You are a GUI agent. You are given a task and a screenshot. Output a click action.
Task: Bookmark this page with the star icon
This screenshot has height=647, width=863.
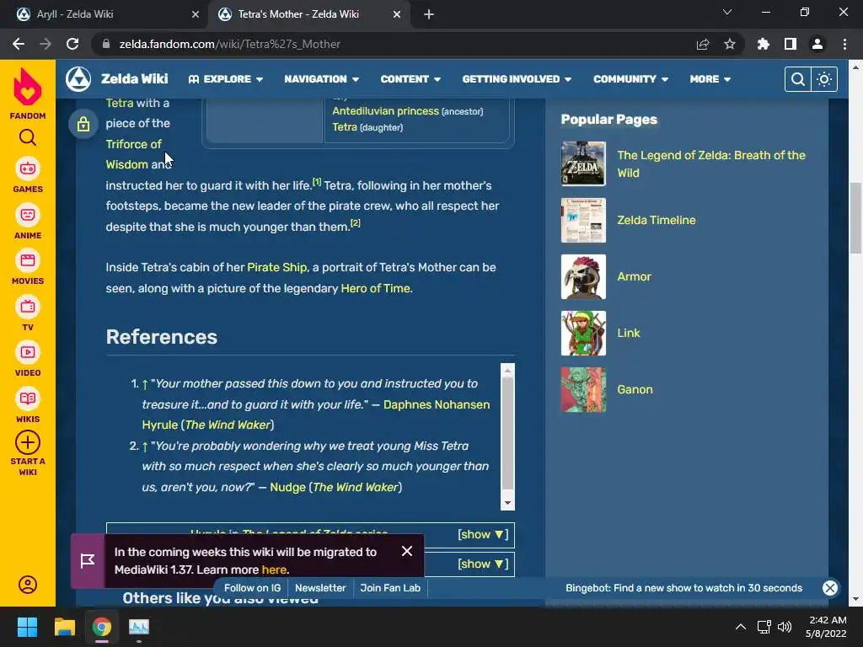(x=730, y=44)
